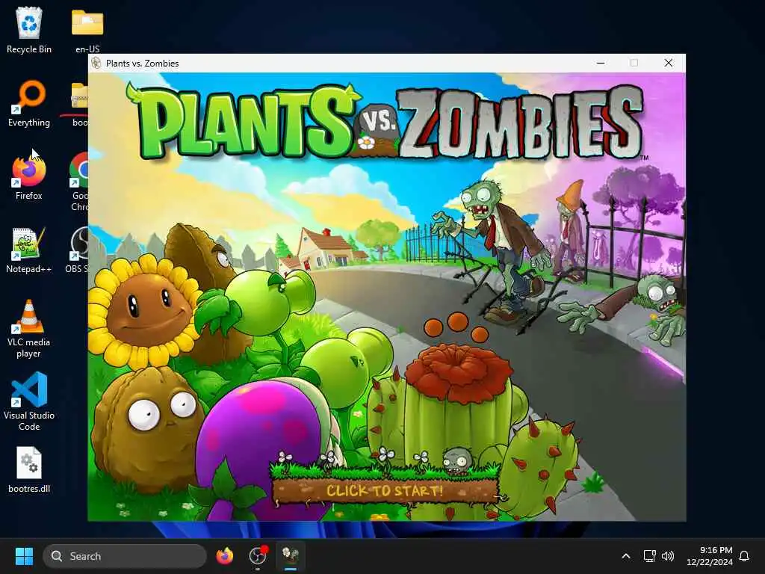Select the bootres.dll file icon
Image resolution: width=765 pixels, height=574 pixels.
[x=29, y=469]
